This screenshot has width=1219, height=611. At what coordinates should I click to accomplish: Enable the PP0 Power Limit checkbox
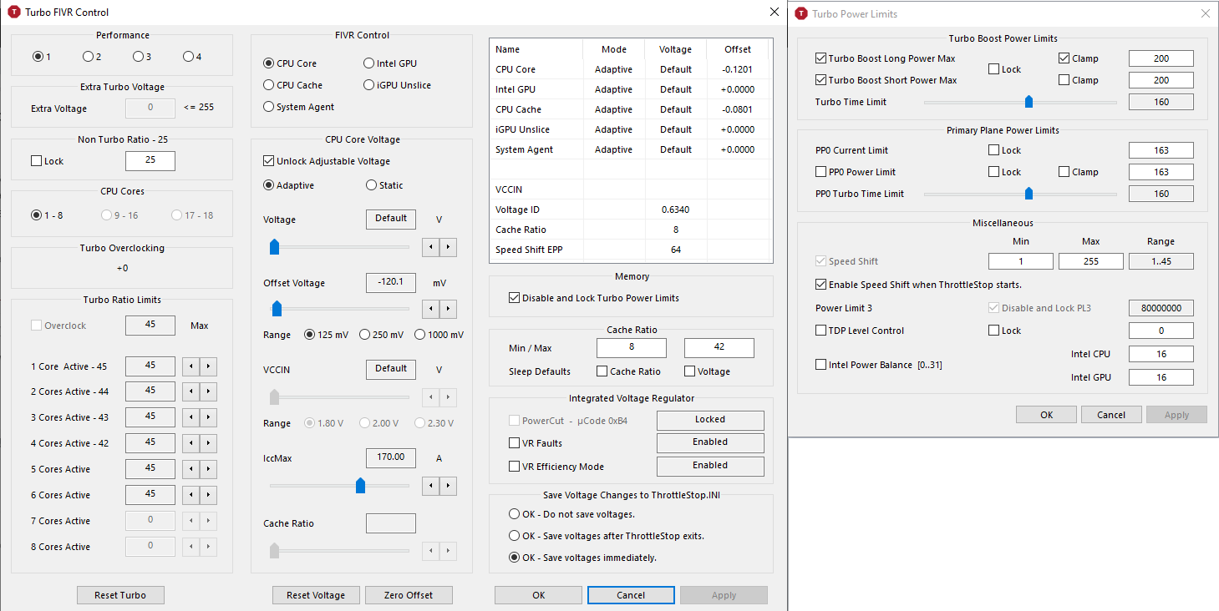point(820,172)
